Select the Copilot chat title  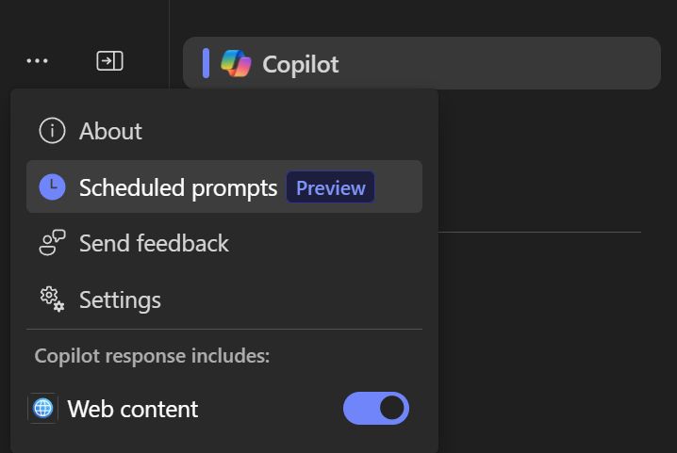pyautogui.click(x=300, y=64)
